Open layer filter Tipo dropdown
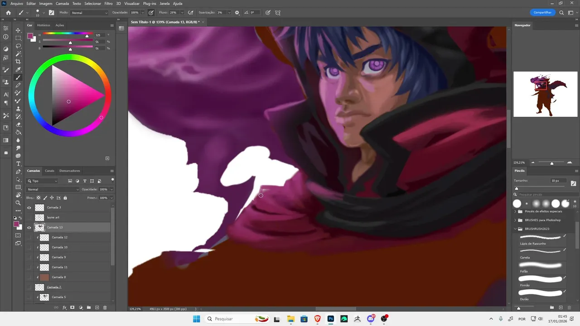 [43, 181]
